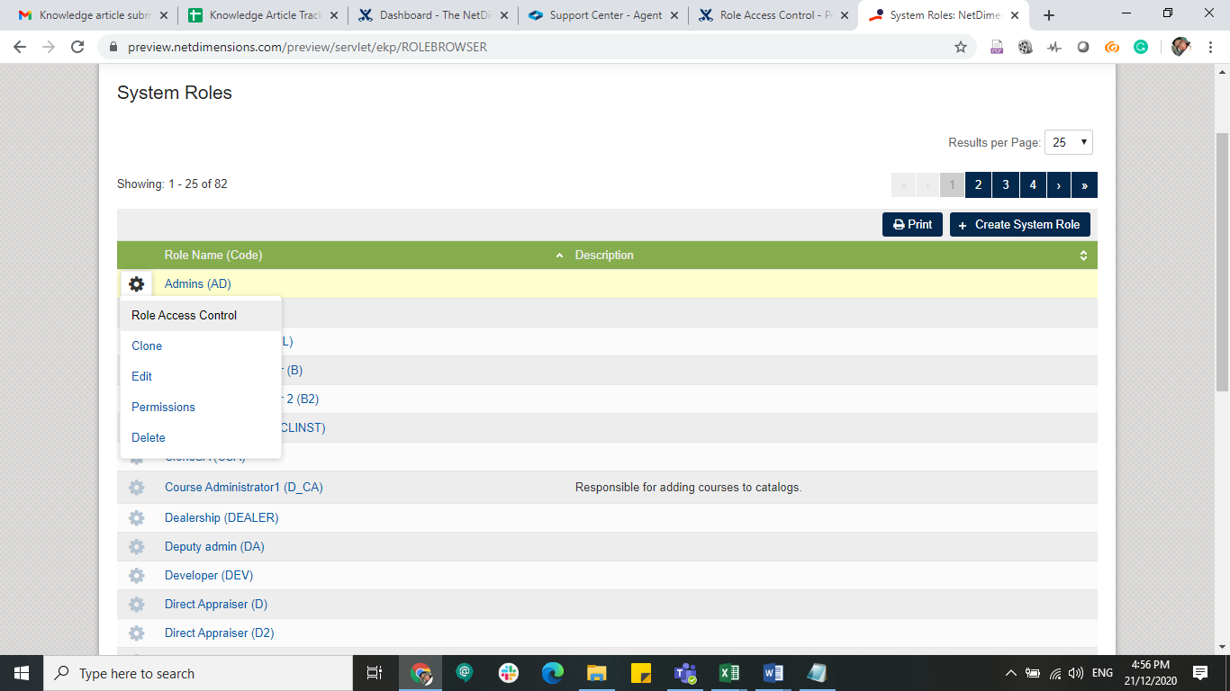The image size is (1230, 691).
Task: Choose Delete from the context menu
Action: (201, 438)
